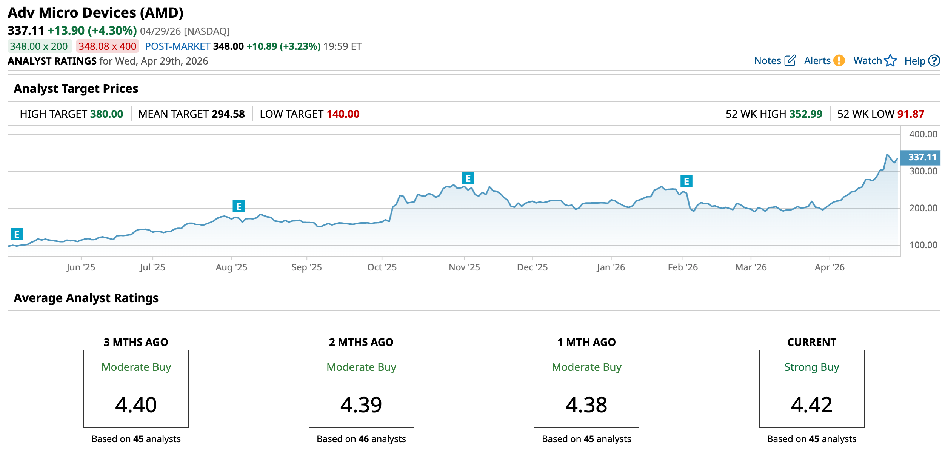
Task: Click the Adv Micro Devices (AMD) heading
Action: click(95, 13)
